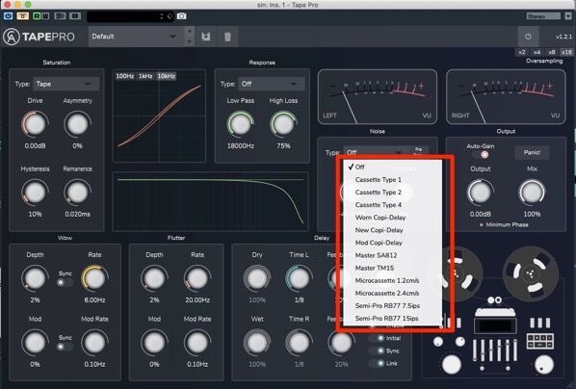Click the Mix knob

[532, 193]
